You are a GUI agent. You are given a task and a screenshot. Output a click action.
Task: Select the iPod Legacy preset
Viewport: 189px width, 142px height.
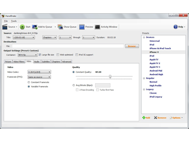click(156, 97)
